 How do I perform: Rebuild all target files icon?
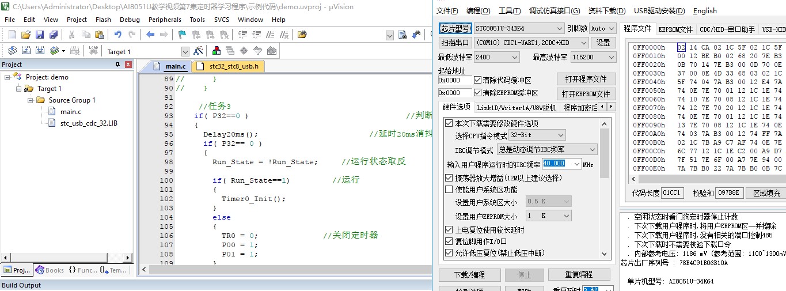tap(40, 51)
